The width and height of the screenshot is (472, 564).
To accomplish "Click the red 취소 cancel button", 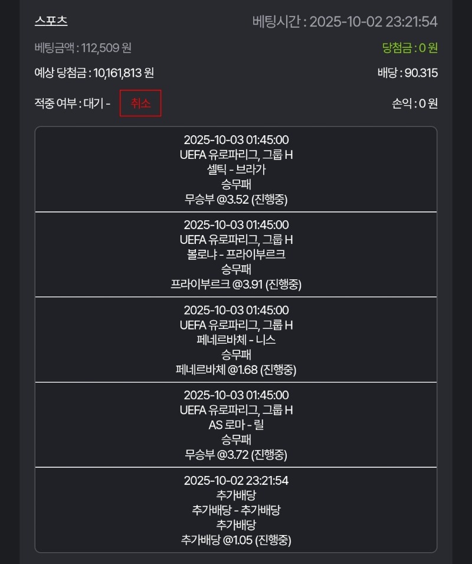I will coord(140,103).
